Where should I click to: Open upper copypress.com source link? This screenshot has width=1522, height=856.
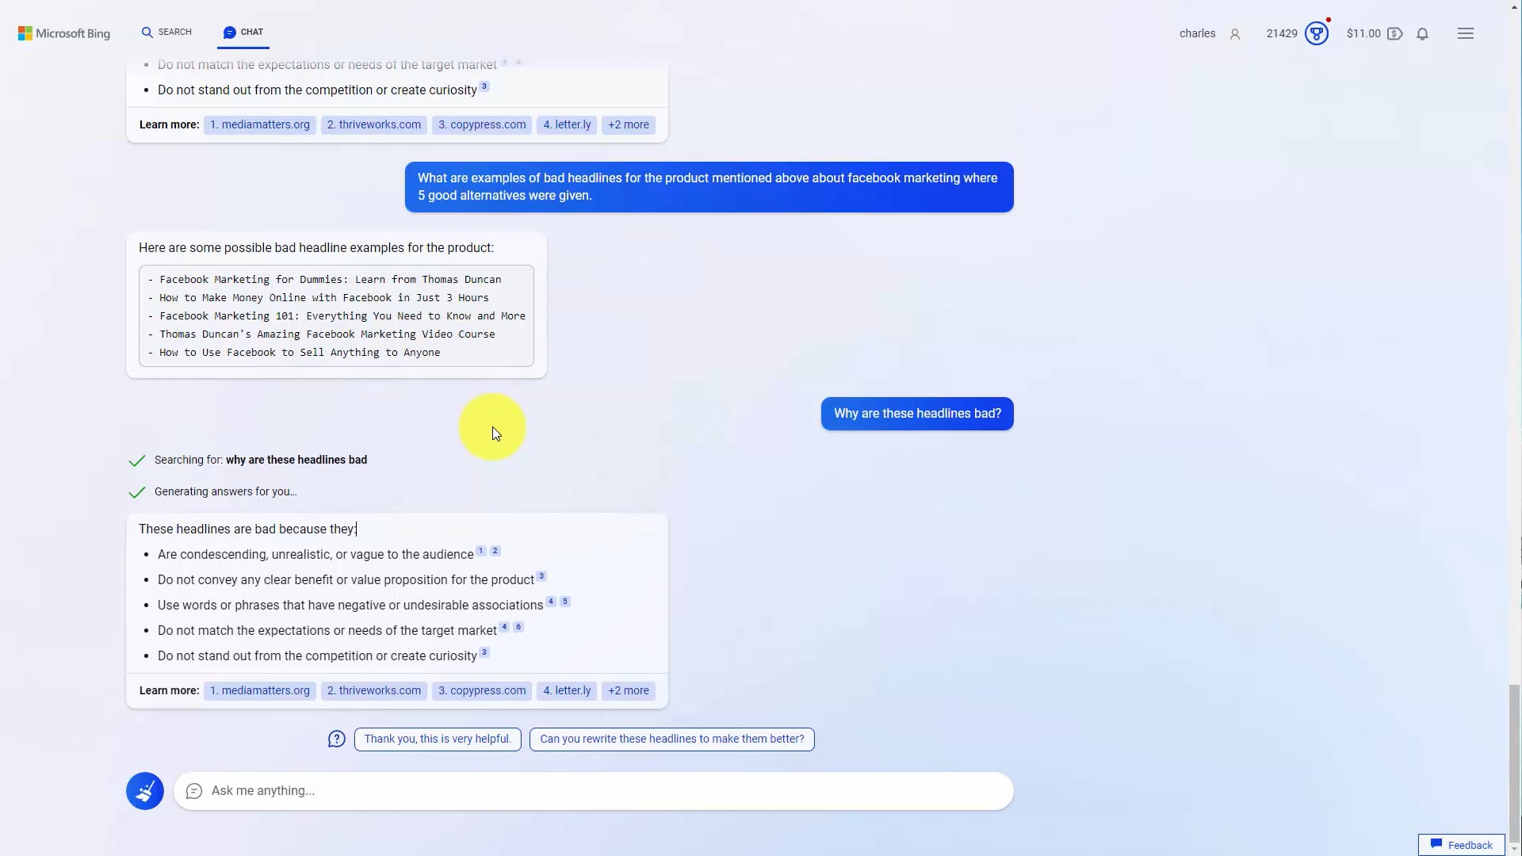click(482, 124)
